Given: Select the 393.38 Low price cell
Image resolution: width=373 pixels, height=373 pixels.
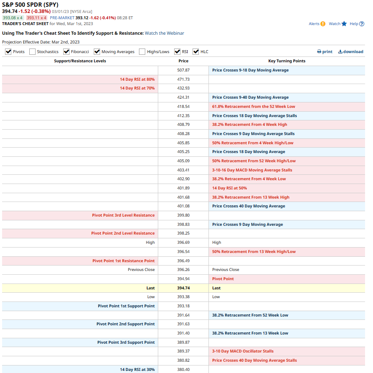Looking at the screenshot, I should click(183, 297).
